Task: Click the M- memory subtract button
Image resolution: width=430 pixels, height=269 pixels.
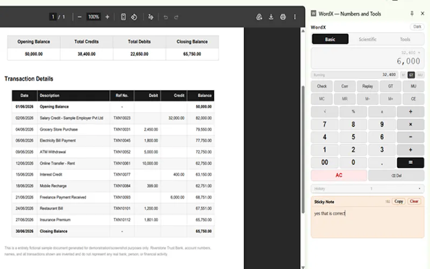Action: point(368,99)
